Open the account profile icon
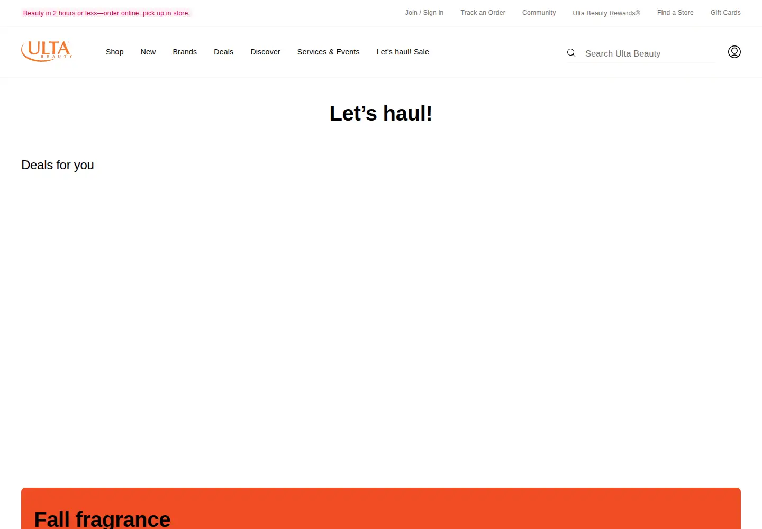The image size is (762, 529). (734, 52)
